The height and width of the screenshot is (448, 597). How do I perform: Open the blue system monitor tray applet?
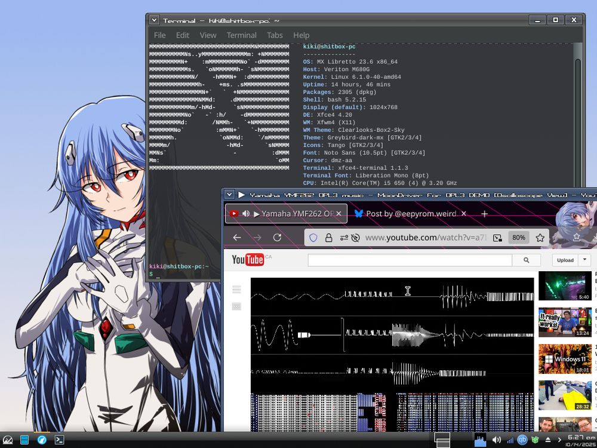[480, 440]
